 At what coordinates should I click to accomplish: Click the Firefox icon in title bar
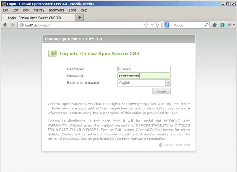(x=4, y=4)
